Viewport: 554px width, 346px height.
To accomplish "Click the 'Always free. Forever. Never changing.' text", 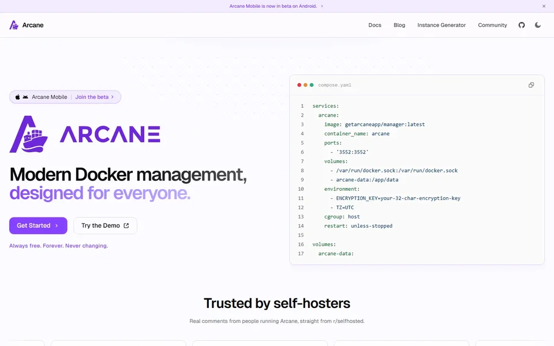I will (x=59, y=246).
